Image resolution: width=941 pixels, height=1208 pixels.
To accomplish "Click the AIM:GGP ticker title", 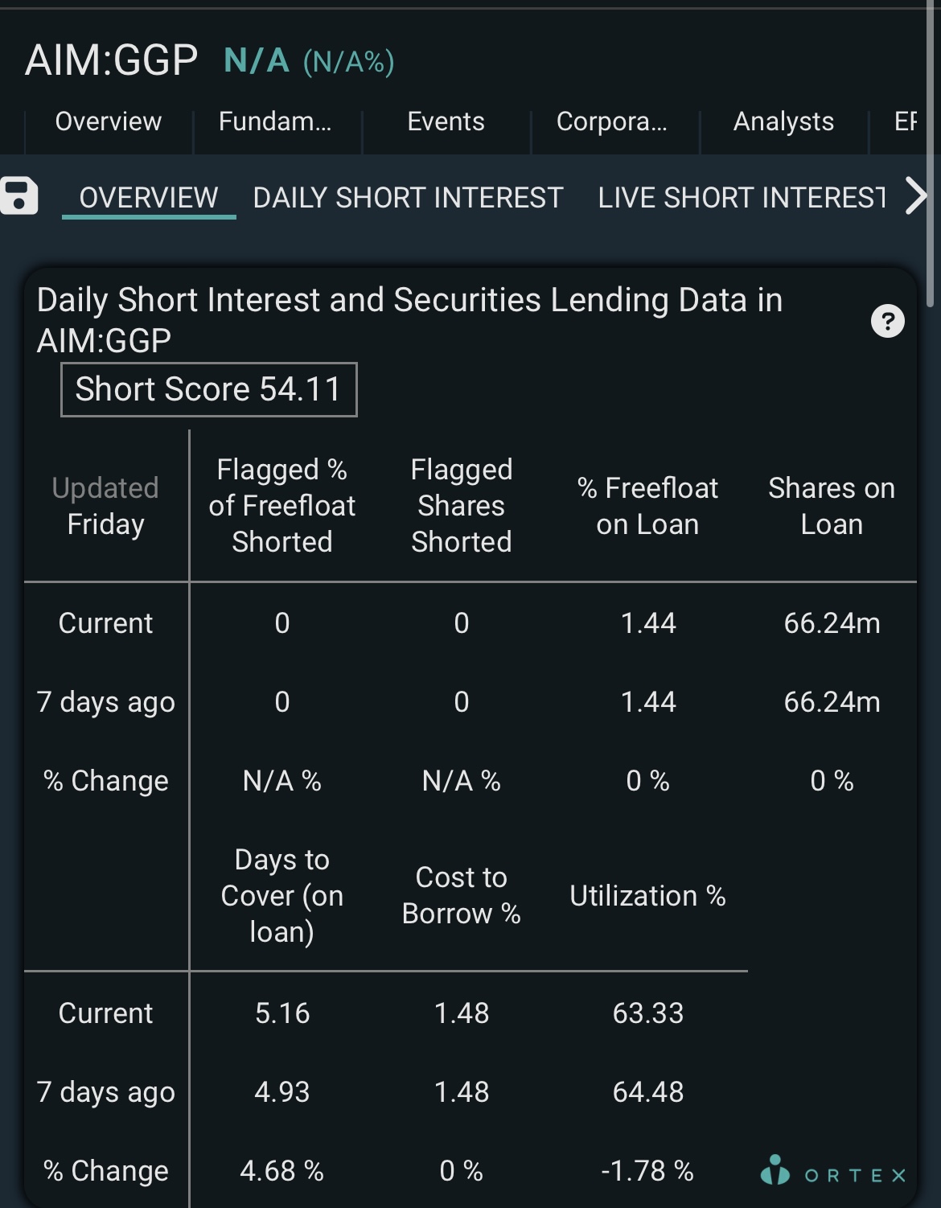I will pyautogui.click(x=111, y=60).
